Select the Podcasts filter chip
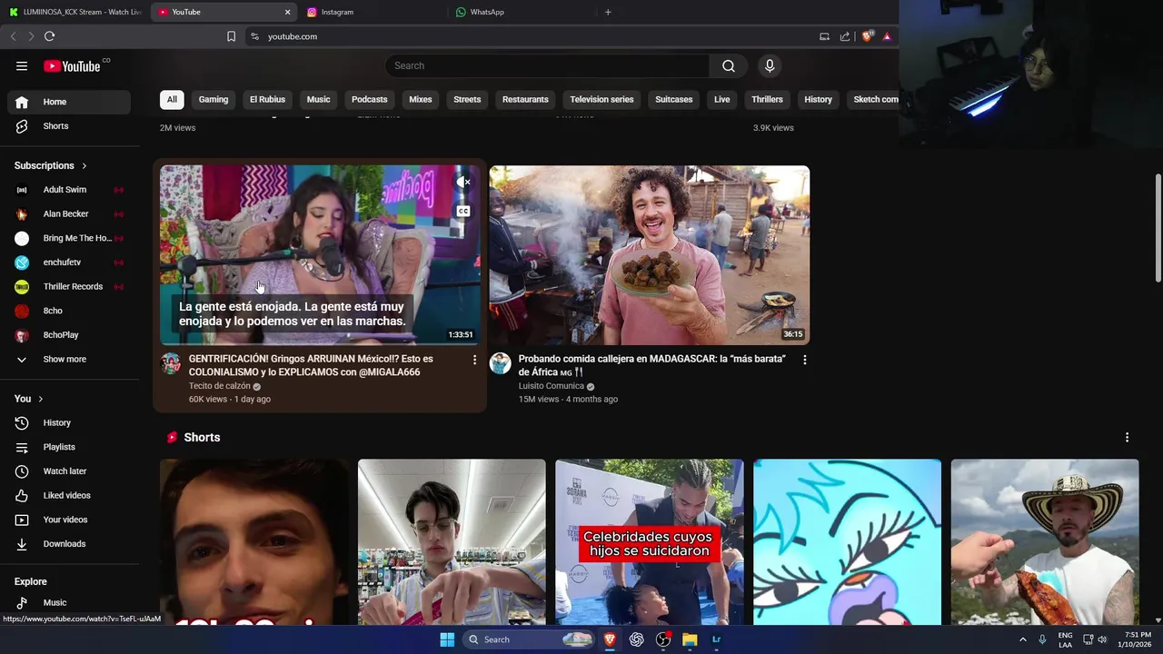This screenshot has width=1163, height=654. pos(369,99)
